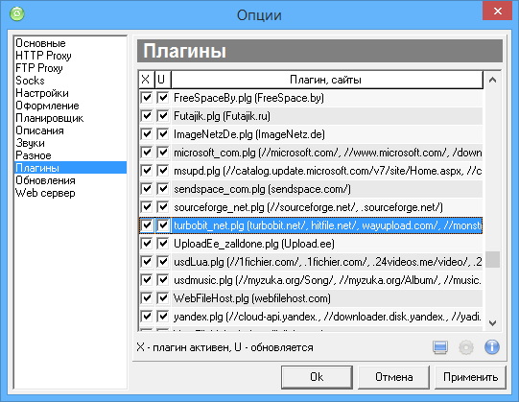Disable X checkbox for UploadEe_zalldone.plg

[x=146, y=244]
